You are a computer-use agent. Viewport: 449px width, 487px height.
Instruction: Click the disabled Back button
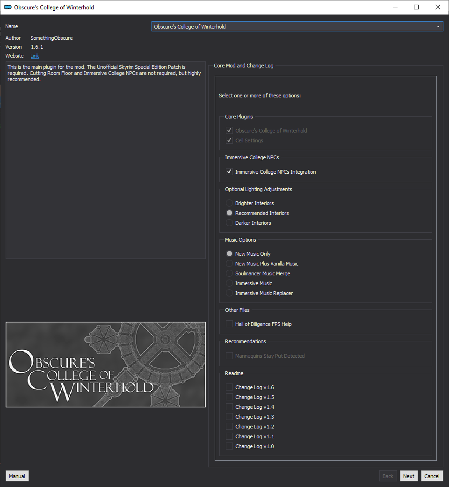[388, 476]
